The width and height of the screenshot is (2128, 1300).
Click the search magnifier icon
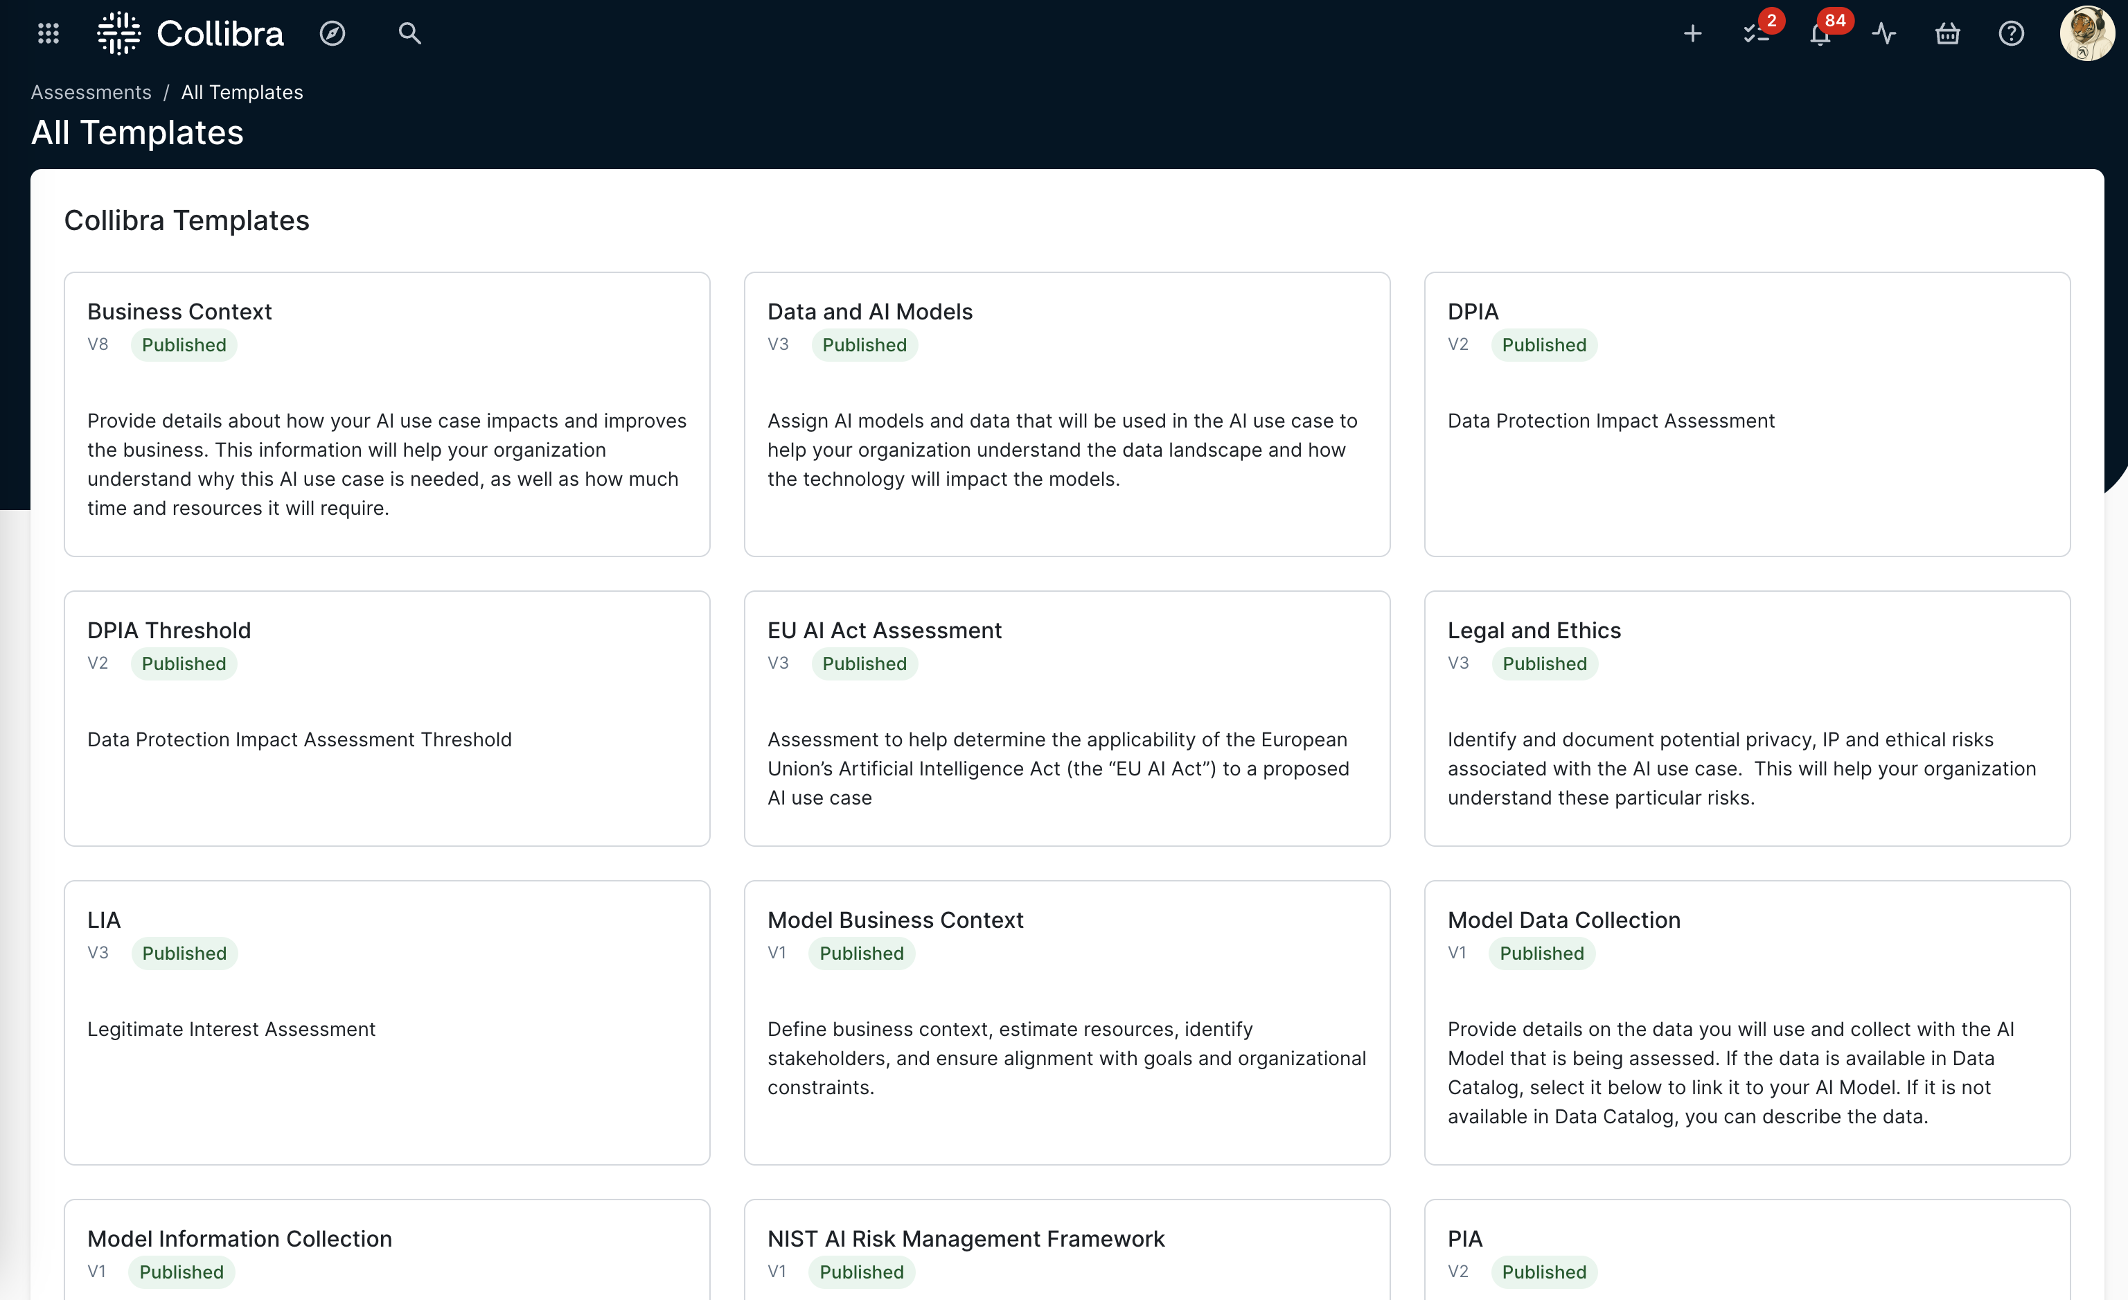[409, 34]
